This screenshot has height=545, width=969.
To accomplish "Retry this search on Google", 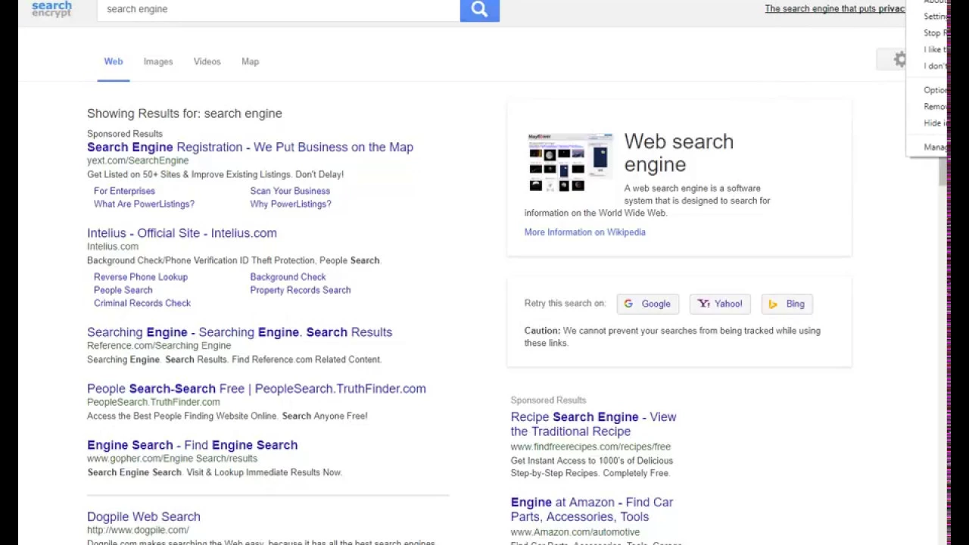I will [647, 304].
